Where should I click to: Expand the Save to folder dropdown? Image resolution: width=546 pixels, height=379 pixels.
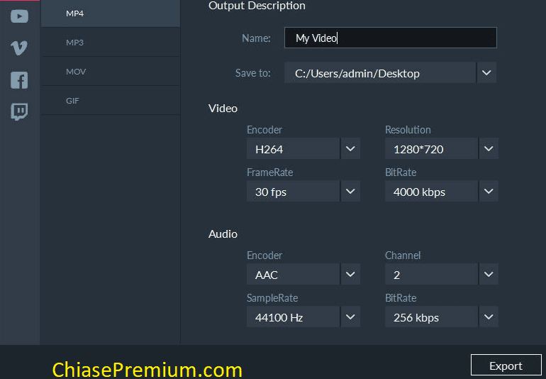click(x=486, y=73)
